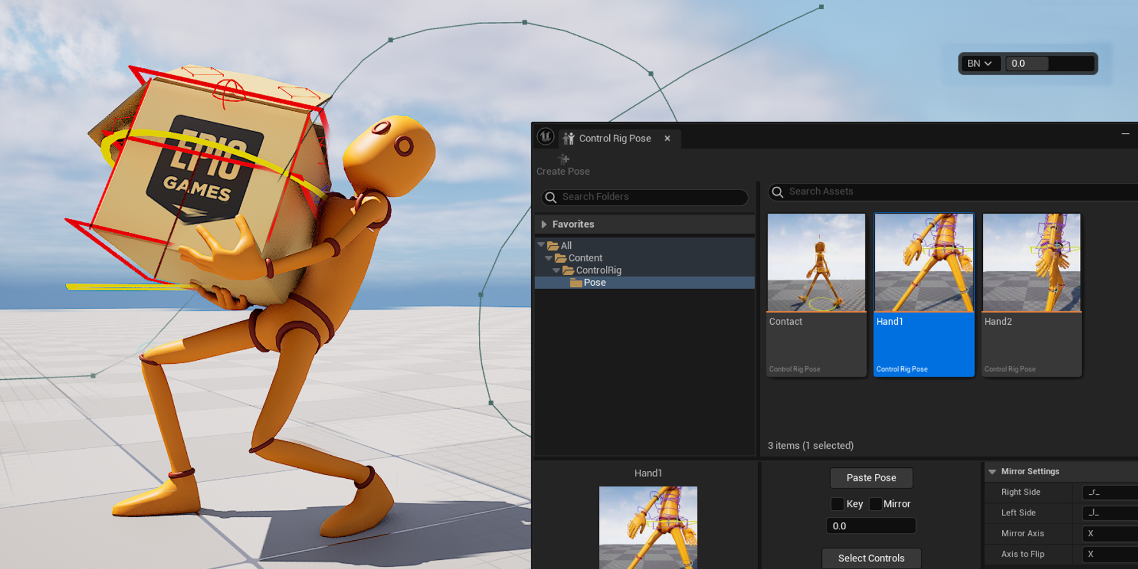Select the Hand2 pose thumbnail
This screenshot has width=1138, height=569.
click(1031, 263)
